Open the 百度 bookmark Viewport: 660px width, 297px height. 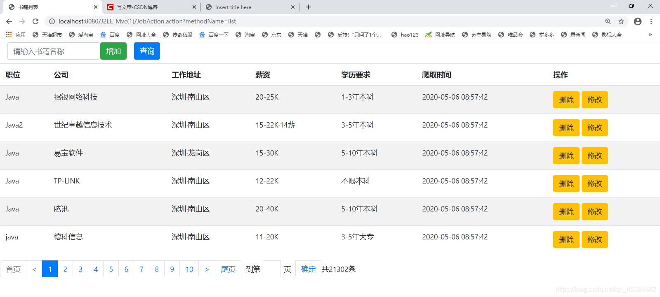(110, 35)
